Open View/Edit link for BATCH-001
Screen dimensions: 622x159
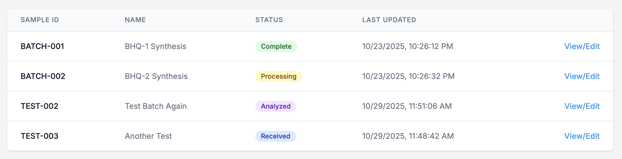[582, 46]
